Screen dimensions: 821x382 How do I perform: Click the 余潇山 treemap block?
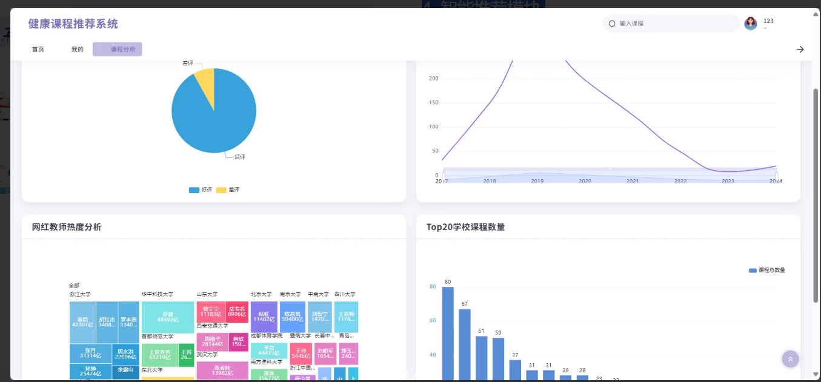pos(126,371)
